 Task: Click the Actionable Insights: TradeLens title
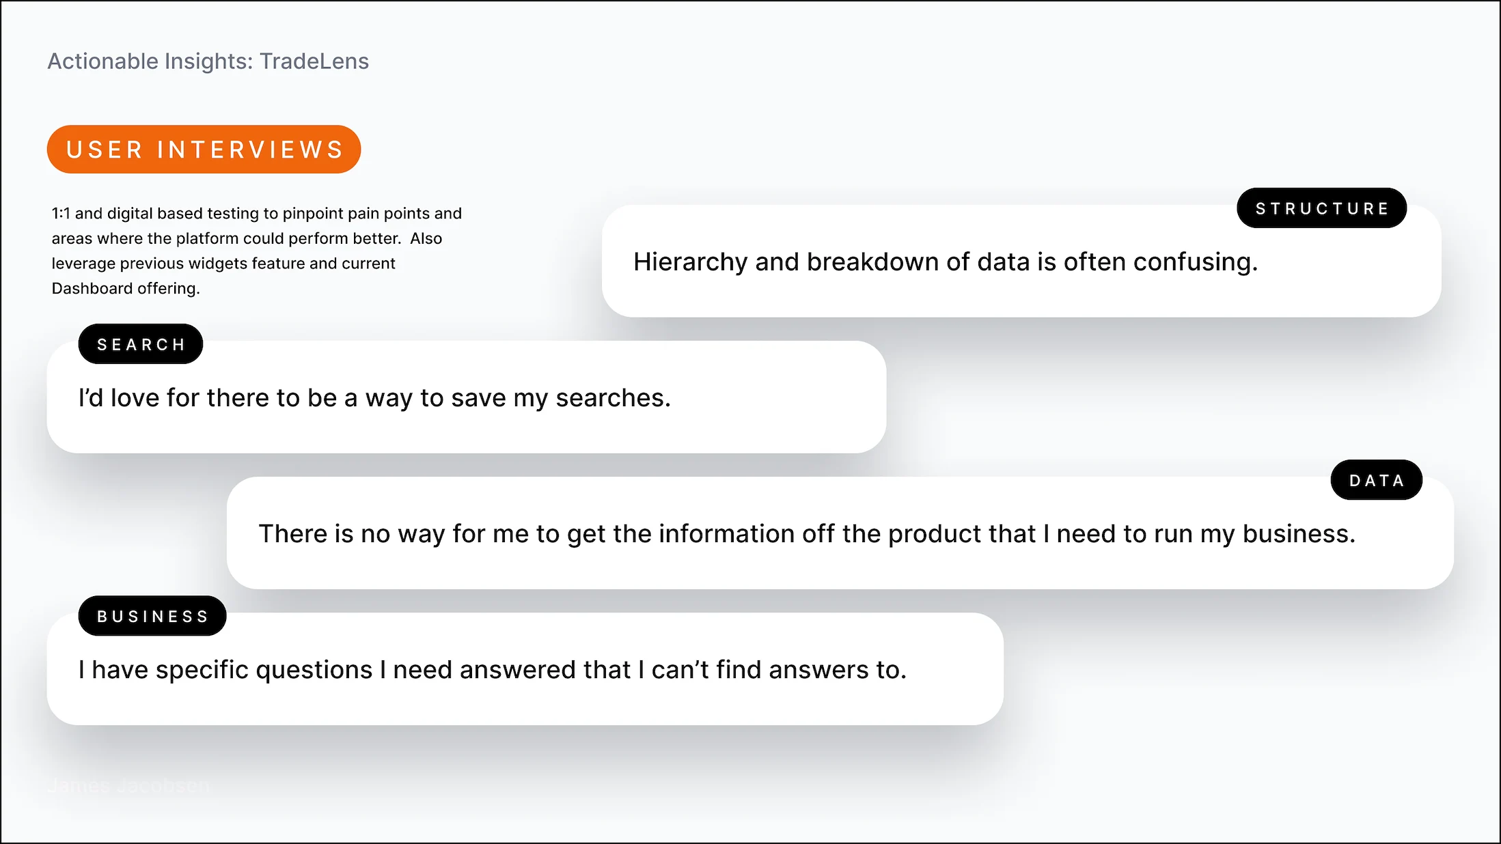click(x=208, y=61)
